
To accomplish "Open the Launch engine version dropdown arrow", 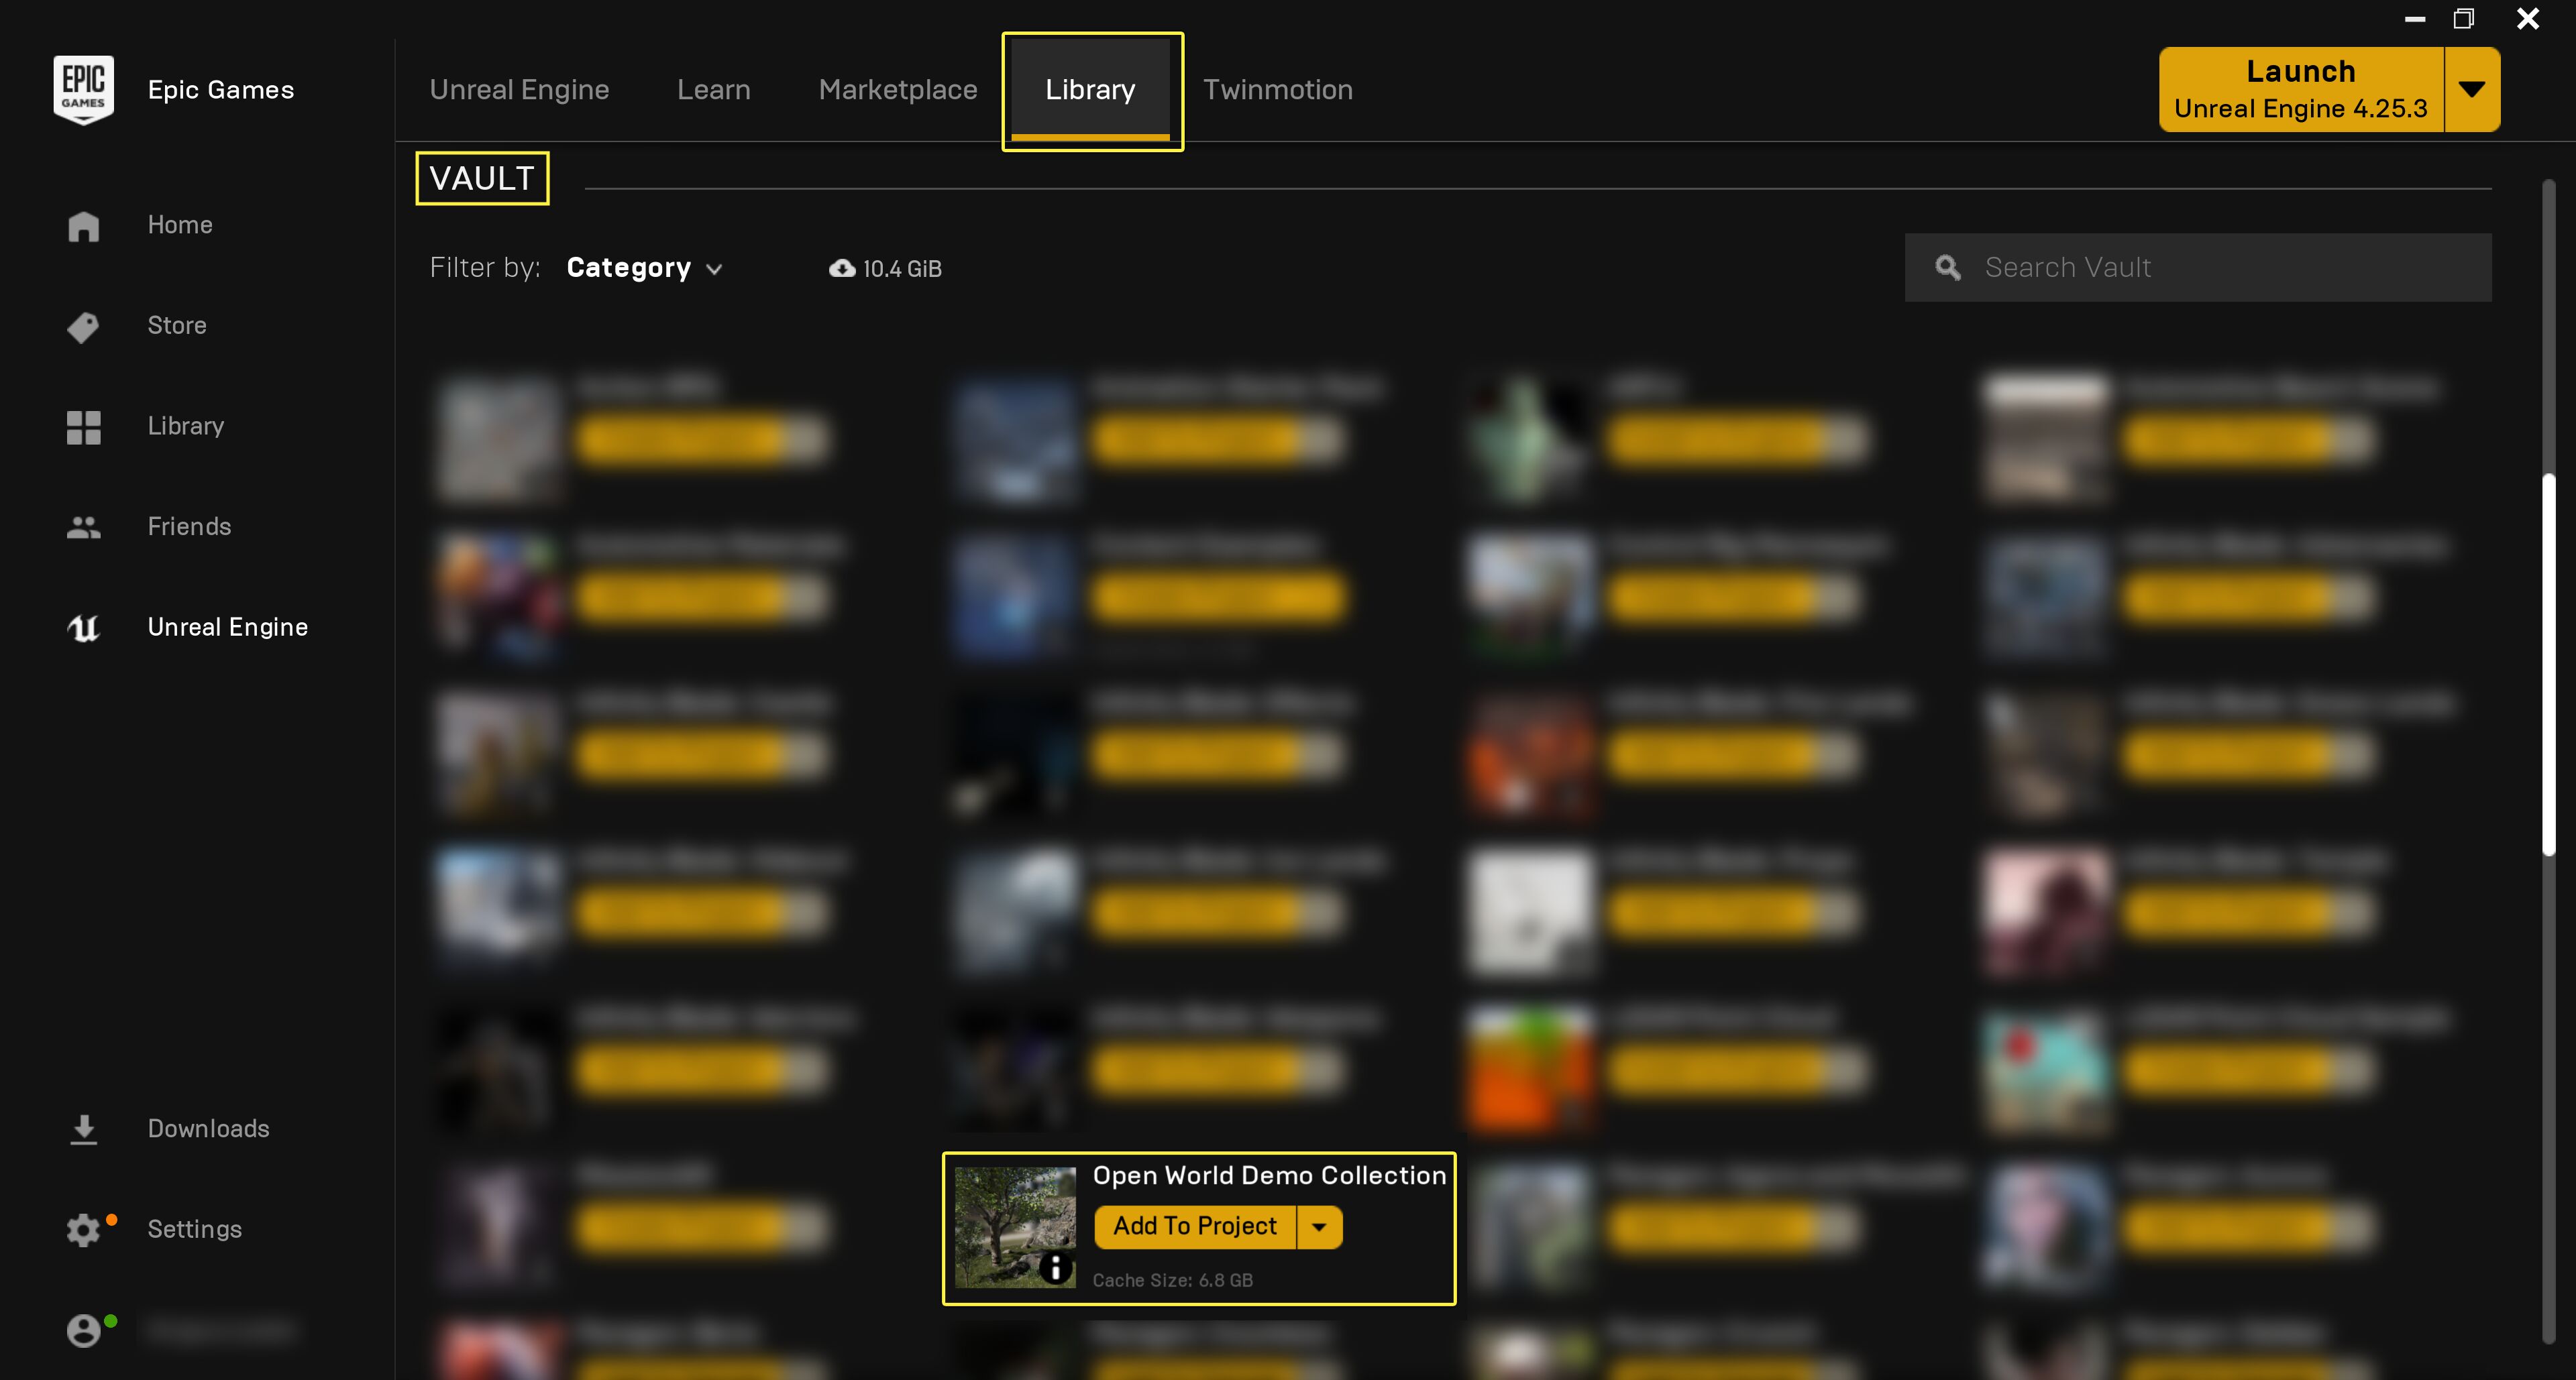I will click(x=2471, y=90).
